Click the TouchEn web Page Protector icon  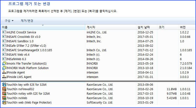point(4,103)
